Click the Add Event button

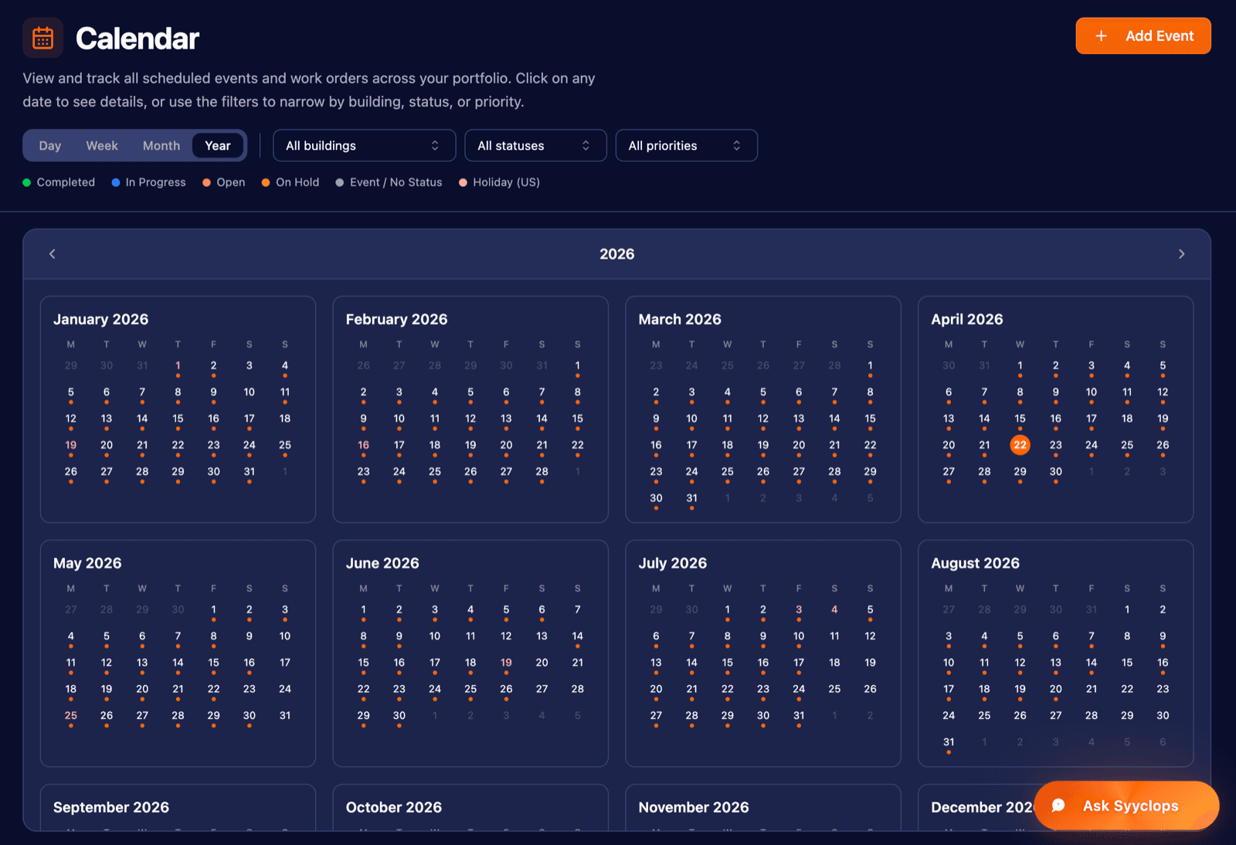1143,36
